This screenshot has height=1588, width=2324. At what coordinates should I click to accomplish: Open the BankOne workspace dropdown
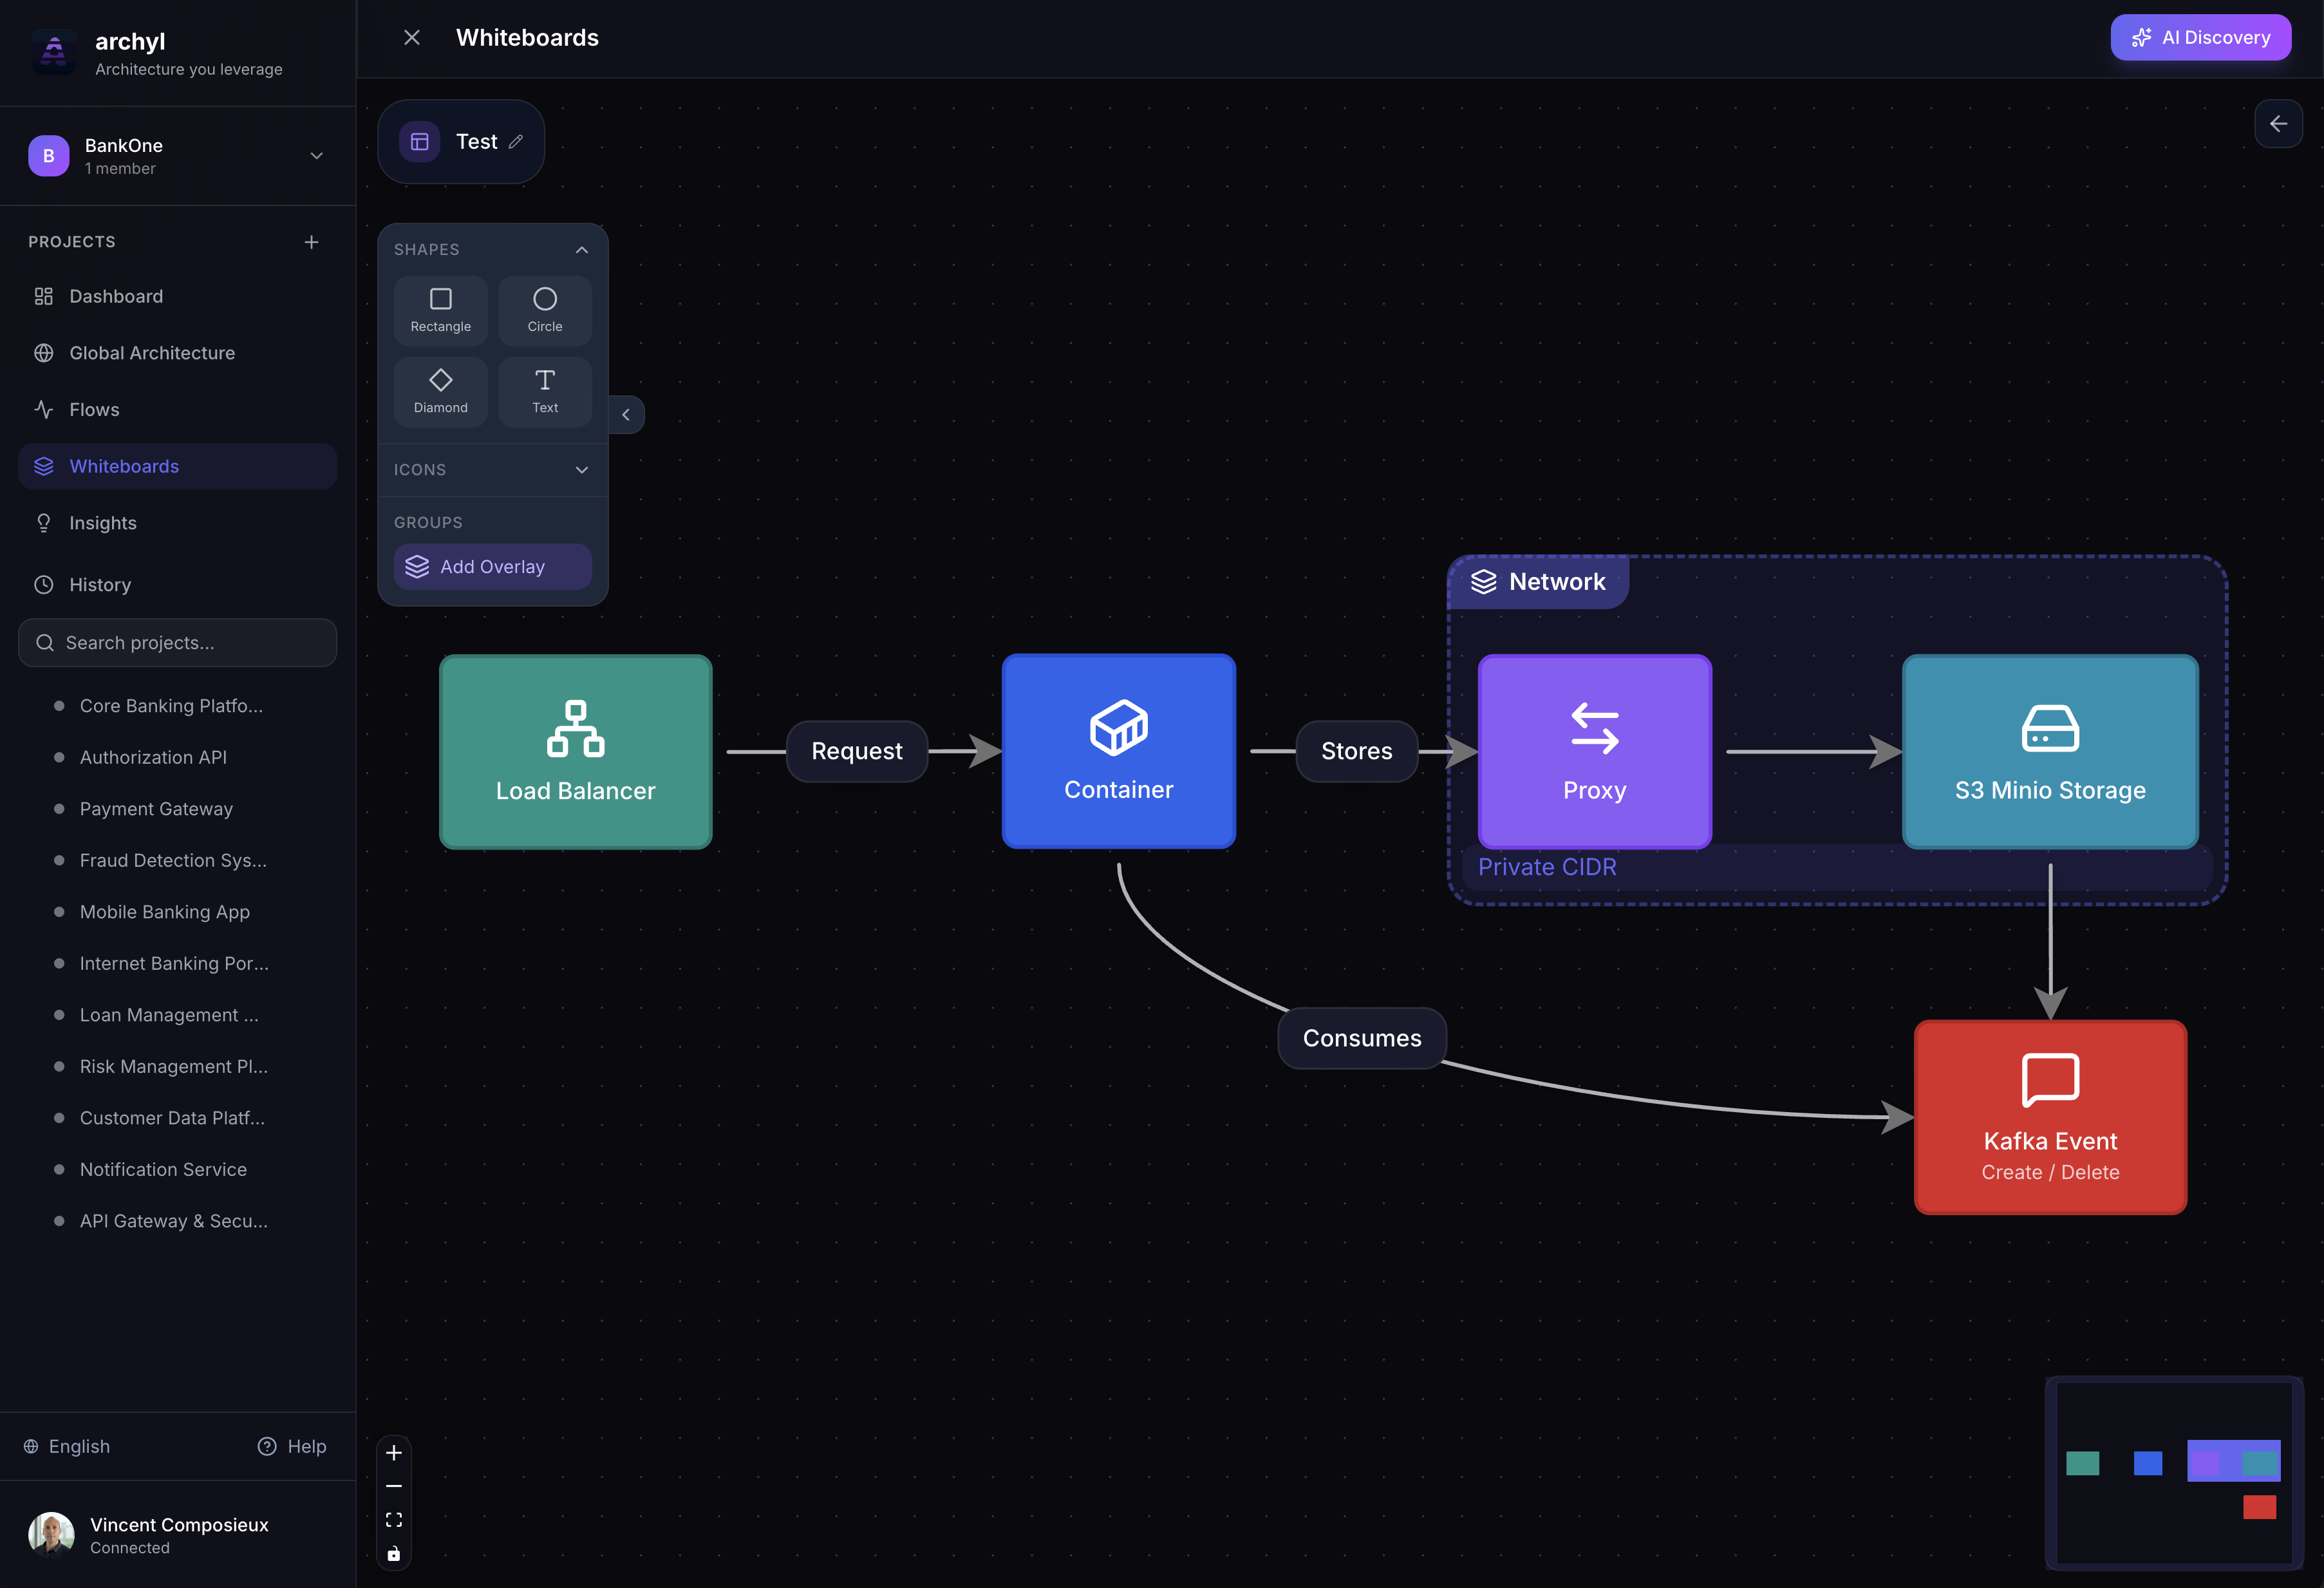click(316, 156)
